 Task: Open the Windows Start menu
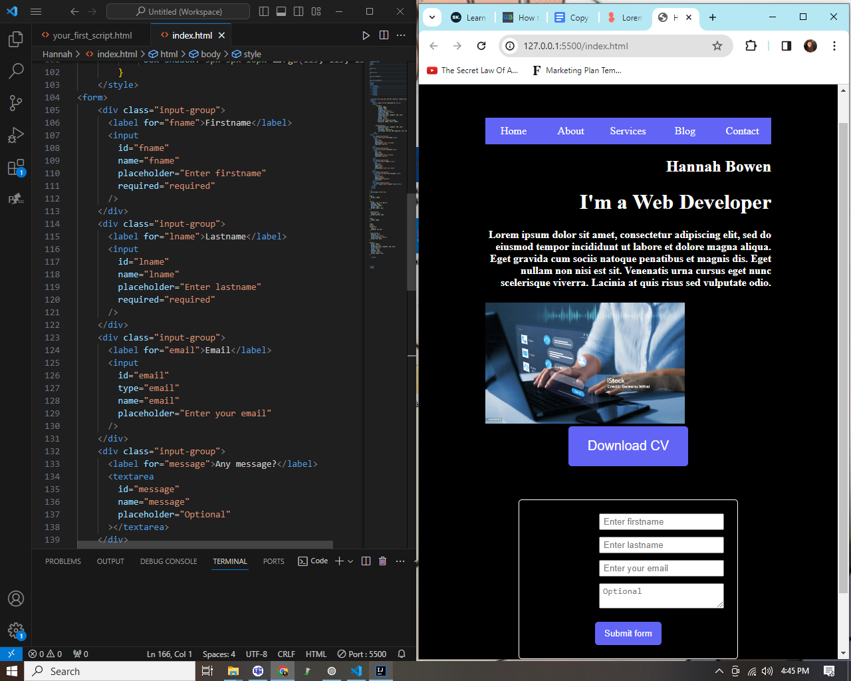(12, 671)
